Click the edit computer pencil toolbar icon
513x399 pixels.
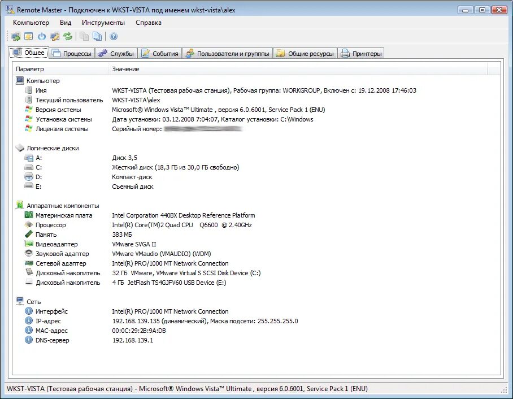[55, 36]
